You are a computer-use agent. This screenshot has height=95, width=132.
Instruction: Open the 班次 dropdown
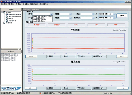point(70,18)
